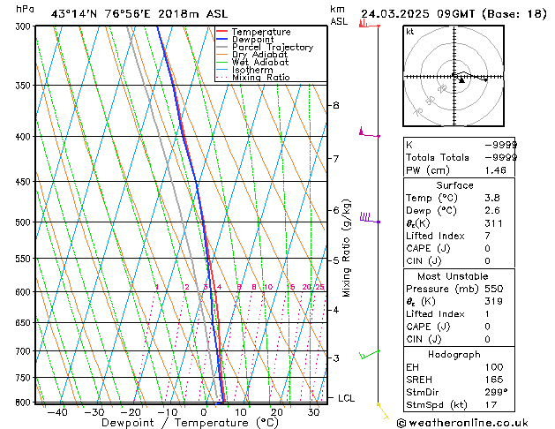Click the red wind barb at 300 hPa
The image size is (555, 429).
click(364, 23)
